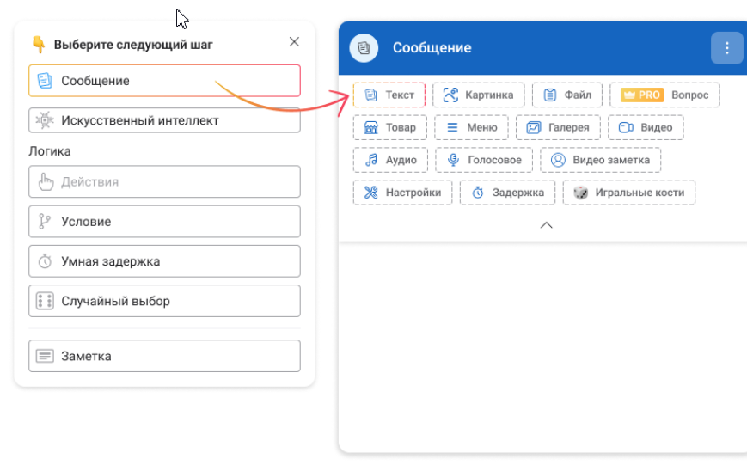
Task: Add a Голосовое voice block
Action: click(x=484, y=160)
